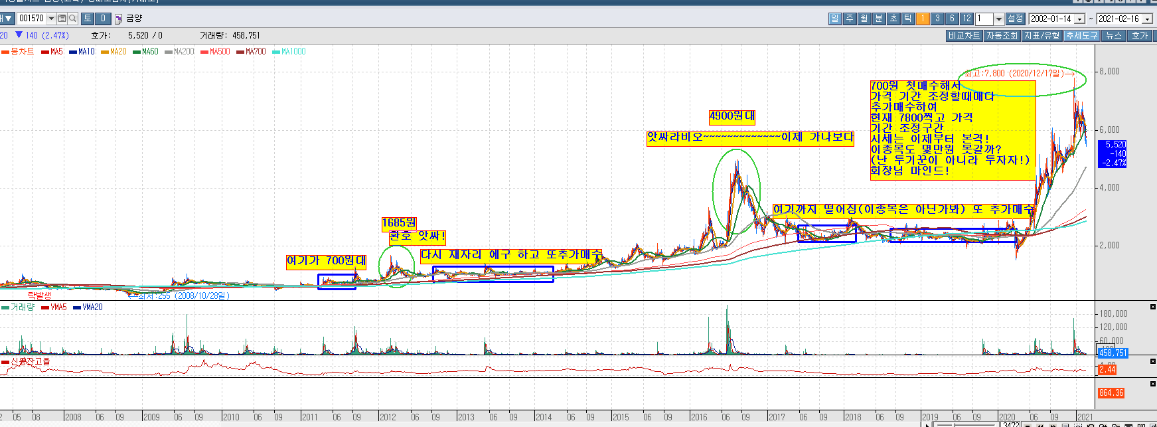
Task: Click the MA60 legend label
Action: [150, 51]
